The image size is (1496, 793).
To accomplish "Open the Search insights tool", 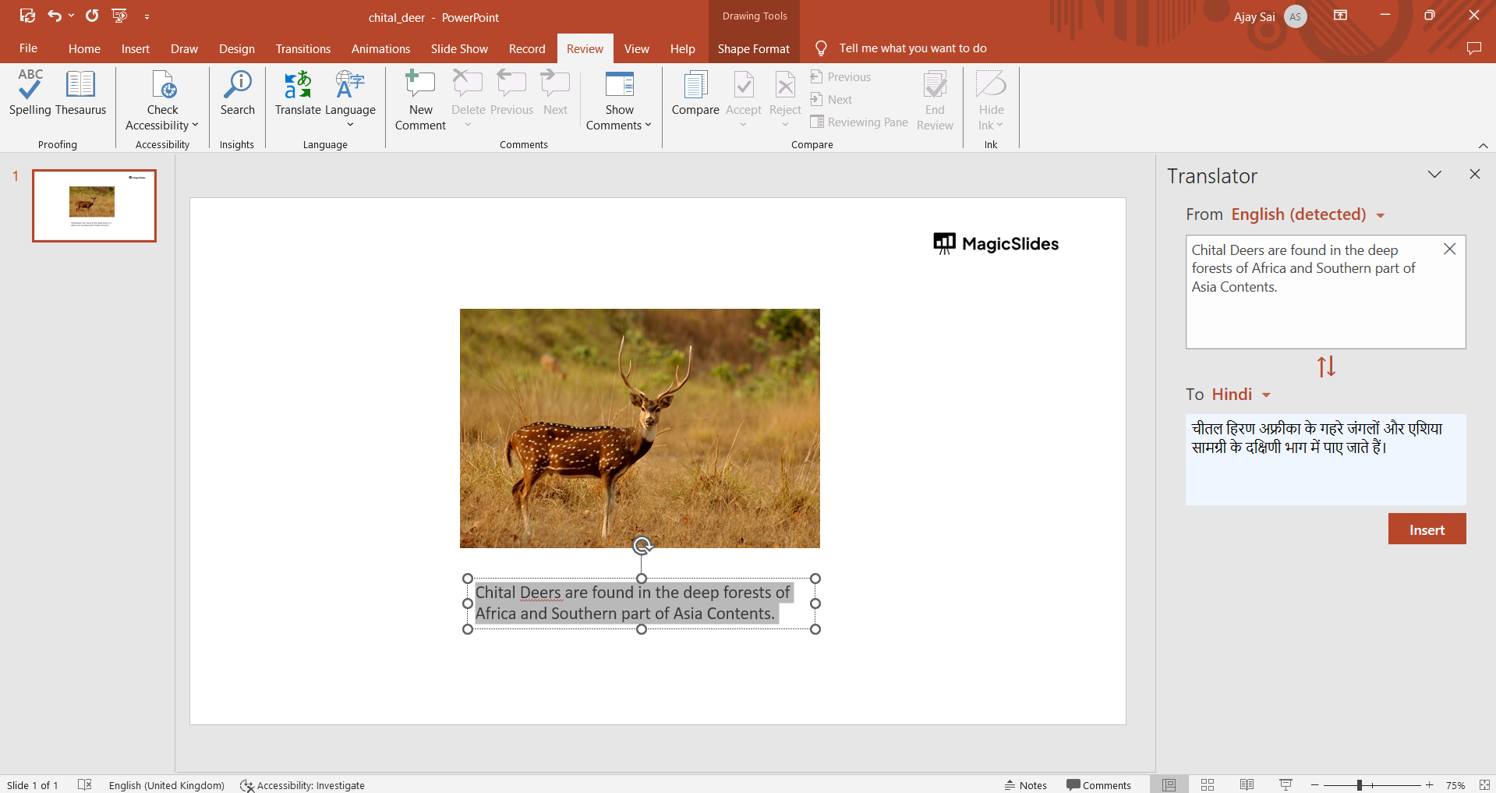I will pos(237,93).
